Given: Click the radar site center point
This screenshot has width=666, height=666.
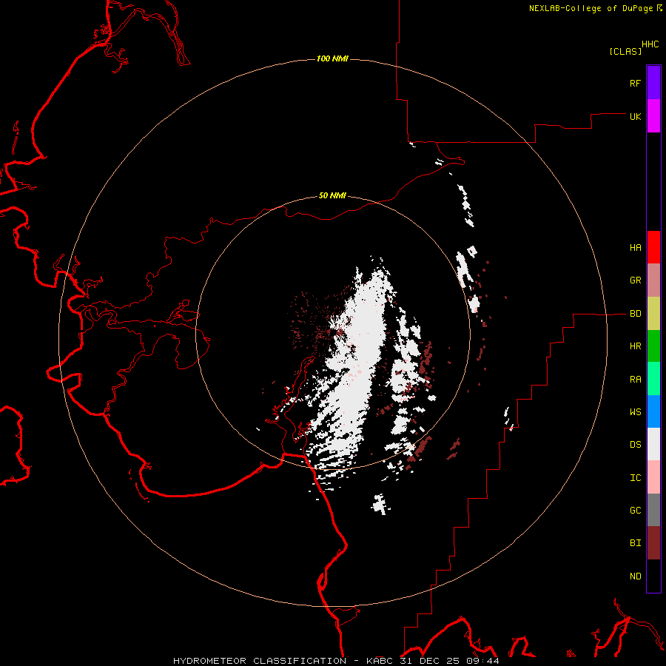Looking at the screenshot, I should [333, 332].
